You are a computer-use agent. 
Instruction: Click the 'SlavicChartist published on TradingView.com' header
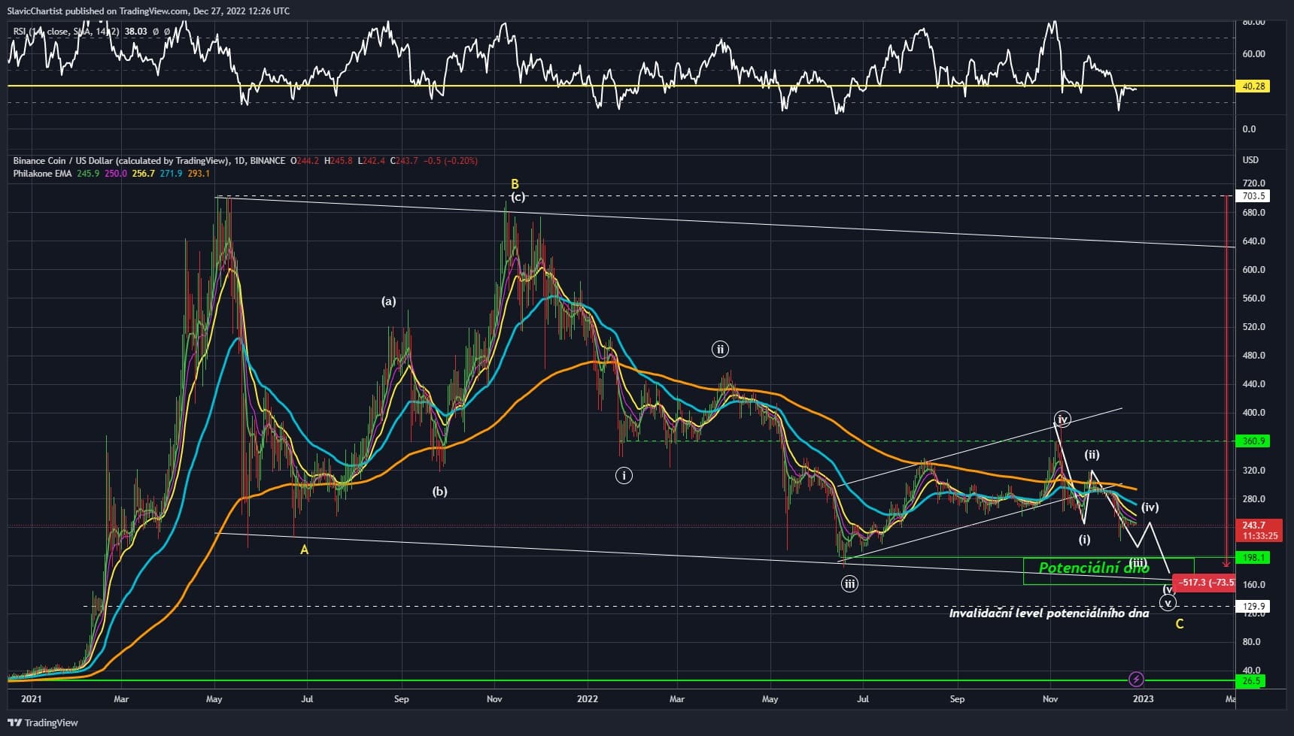click(x=99, y=11)
